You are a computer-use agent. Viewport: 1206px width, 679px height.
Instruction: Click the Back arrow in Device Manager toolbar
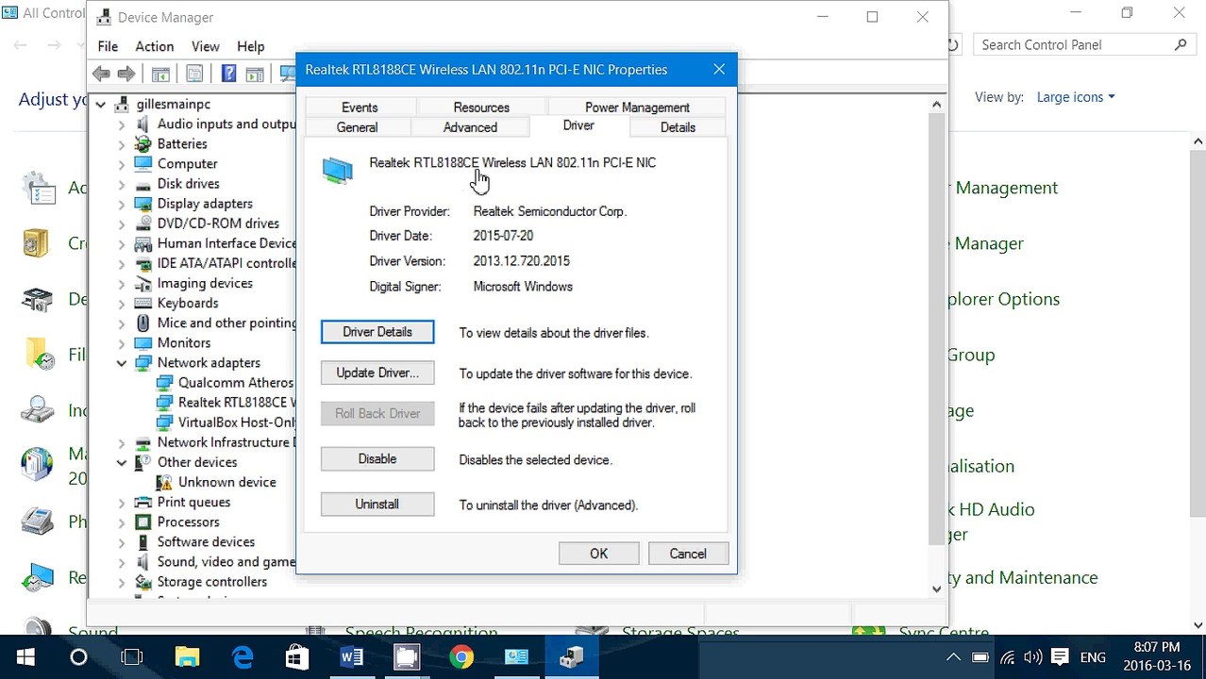101,74
